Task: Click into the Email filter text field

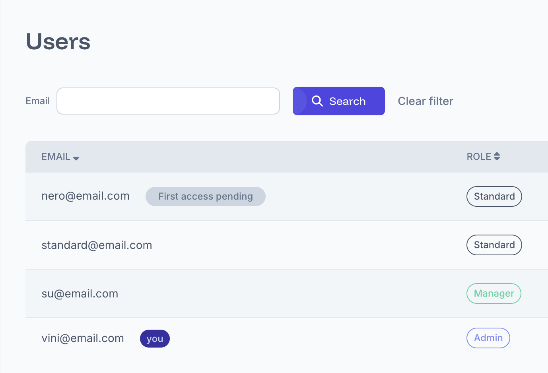Action: tap(168, 101)
